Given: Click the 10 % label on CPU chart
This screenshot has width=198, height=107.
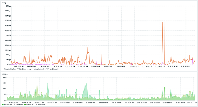Looking at the screenshot, I should 5,89.
